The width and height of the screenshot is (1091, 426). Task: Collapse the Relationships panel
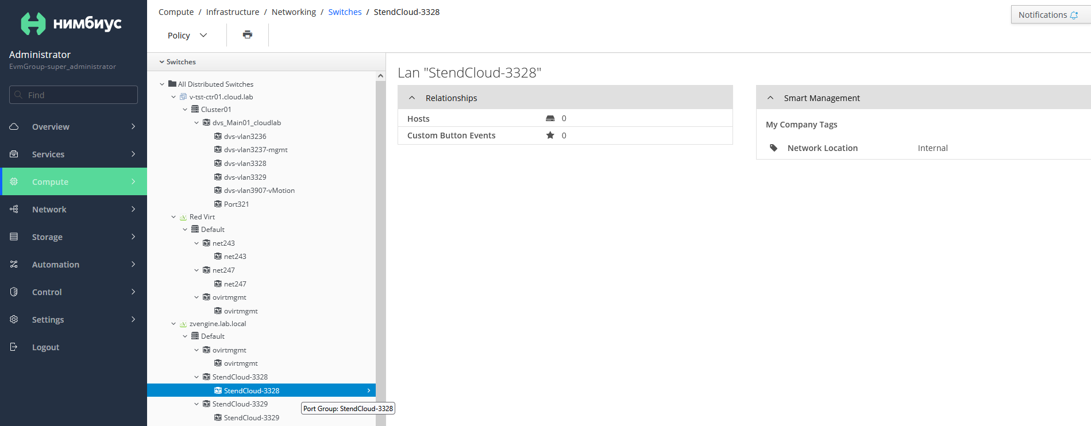point(412,98)
